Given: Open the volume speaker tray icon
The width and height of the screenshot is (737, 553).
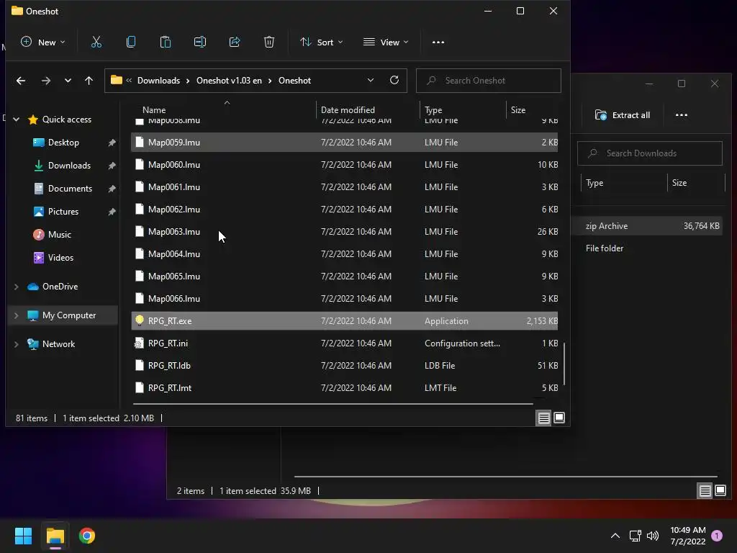Looking at the screenshot, I should click(653, 536).
